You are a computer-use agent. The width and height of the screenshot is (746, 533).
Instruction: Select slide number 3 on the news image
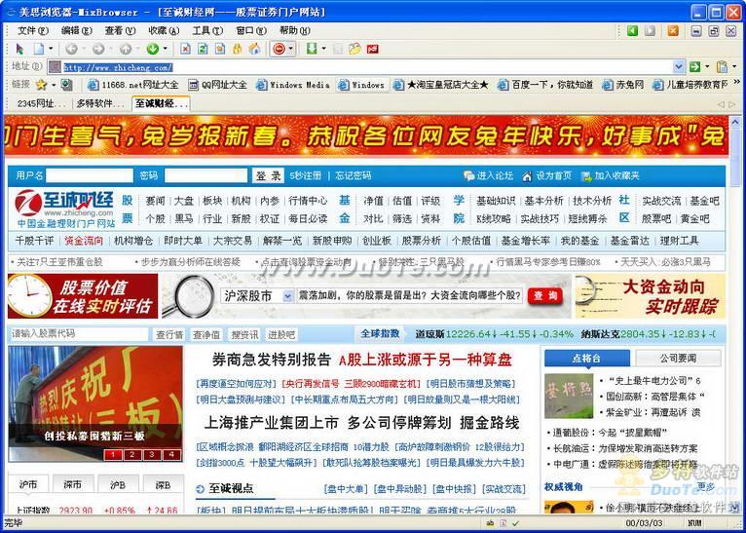(x=153, y=454)
